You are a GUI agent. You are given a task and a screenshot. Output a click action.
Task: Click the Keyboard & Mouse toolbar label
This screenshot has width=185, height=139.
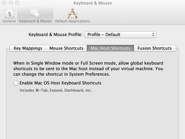pos(35,21)
